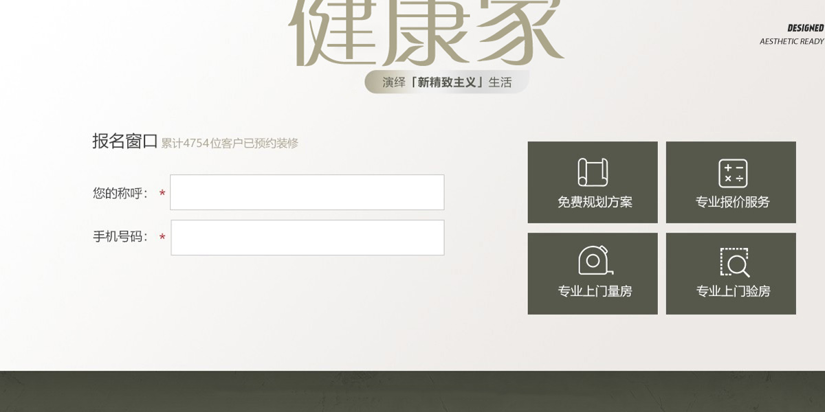Click the magnifier inspection icon for 专业上门验房
This screenshot has width=825, height=412.
[x=734, y=262]
